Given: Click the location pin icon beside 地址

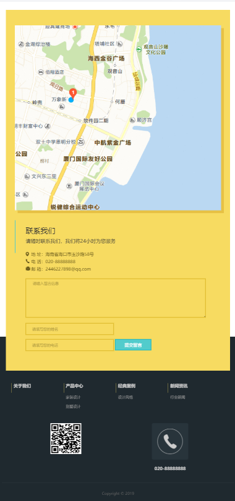Looking at the screenshot, I should click(27, 255).
